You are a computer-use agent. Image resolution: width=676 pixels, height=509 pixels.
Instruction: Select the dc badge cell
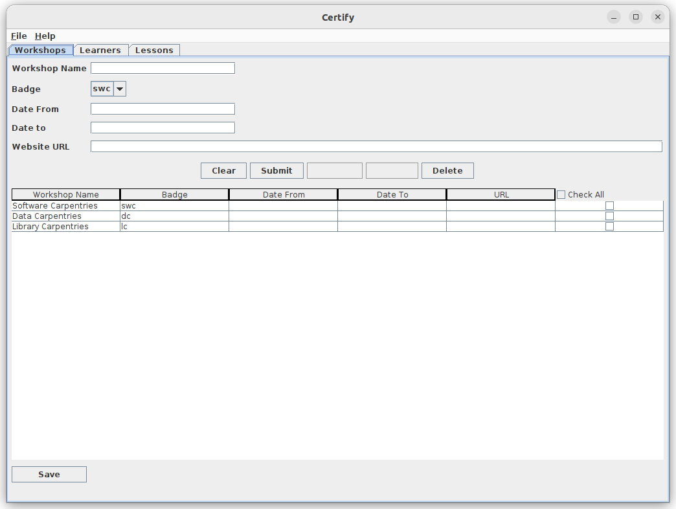175,216
